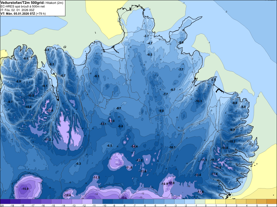The height and width of the screenshot is (207, 277).
Task: Select the legend swatch between -16 and -15
Action: pyautogui.click(x=46, y=201)
